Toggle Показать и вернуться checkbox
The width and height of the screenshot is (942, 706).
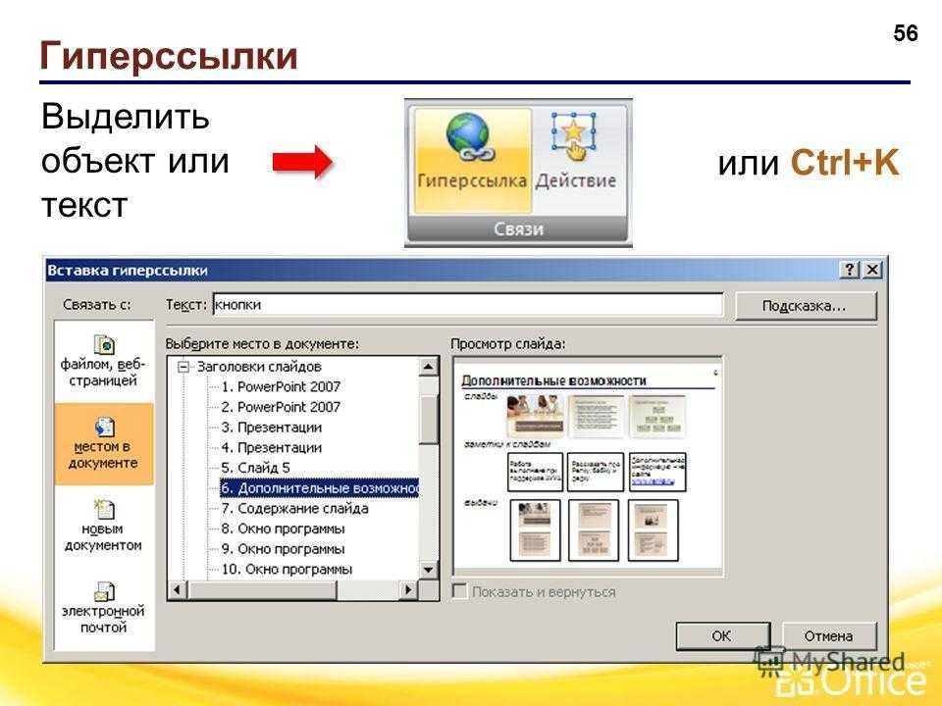(x=459, y=591)
